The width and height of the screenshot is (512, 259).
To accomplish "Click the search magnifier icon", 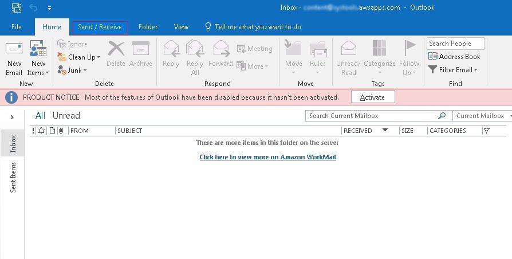I will pyautogui.click(x=442, y=116).
